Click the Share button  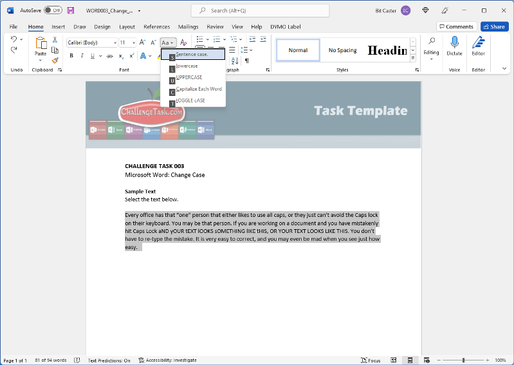point(494,26)
